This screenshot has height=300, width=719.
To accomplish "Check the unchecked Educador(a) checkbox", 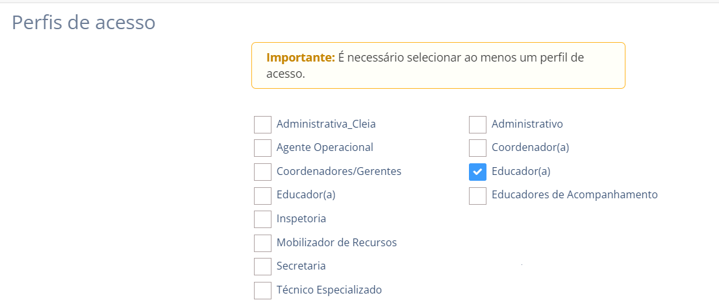I will 262,195.
